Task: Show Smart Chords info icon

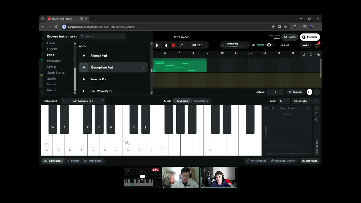Action: coord(309,108)
